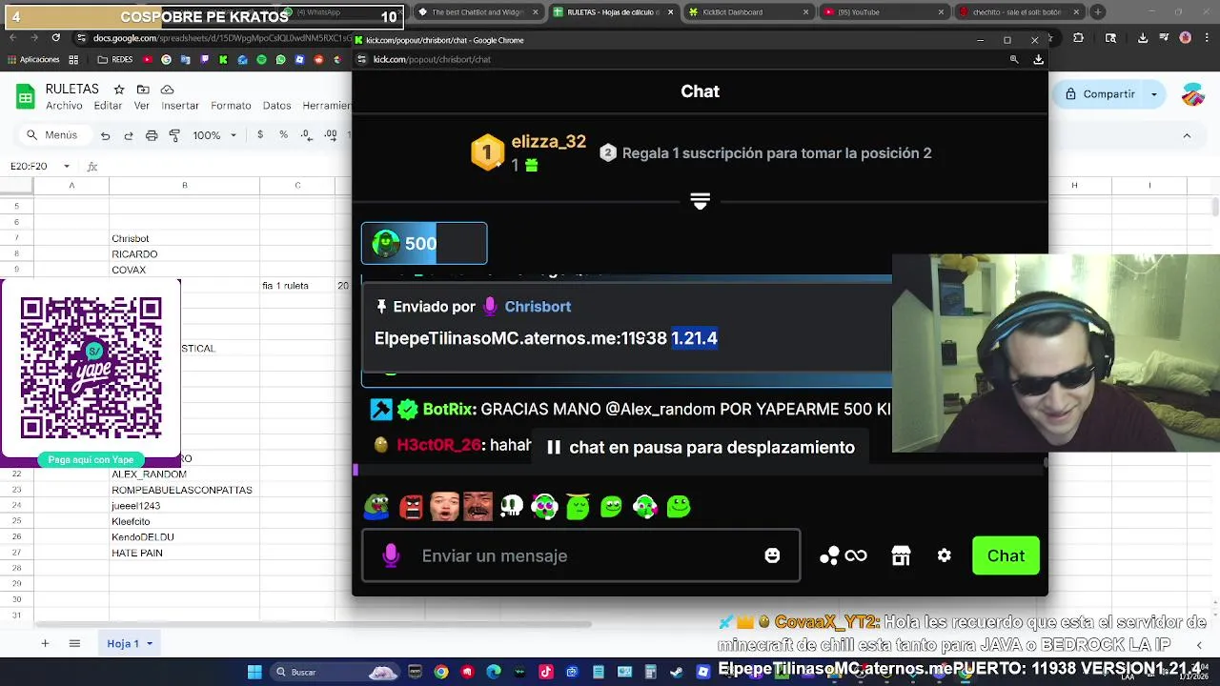Click decrease decimal places in Sheets toolbar
The image size is (1220, 686).
click(307, 135)
